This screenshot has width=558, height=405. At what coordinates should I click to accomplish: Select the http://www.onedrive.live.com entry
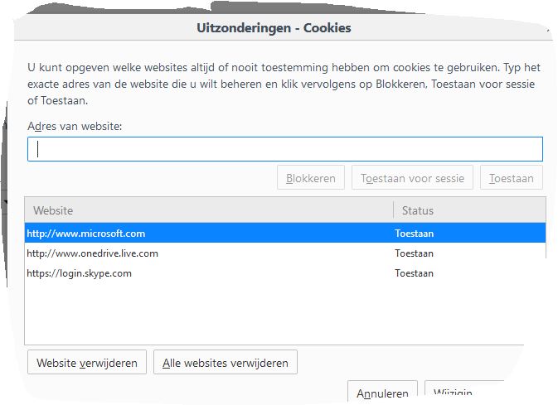click(285, 253)
